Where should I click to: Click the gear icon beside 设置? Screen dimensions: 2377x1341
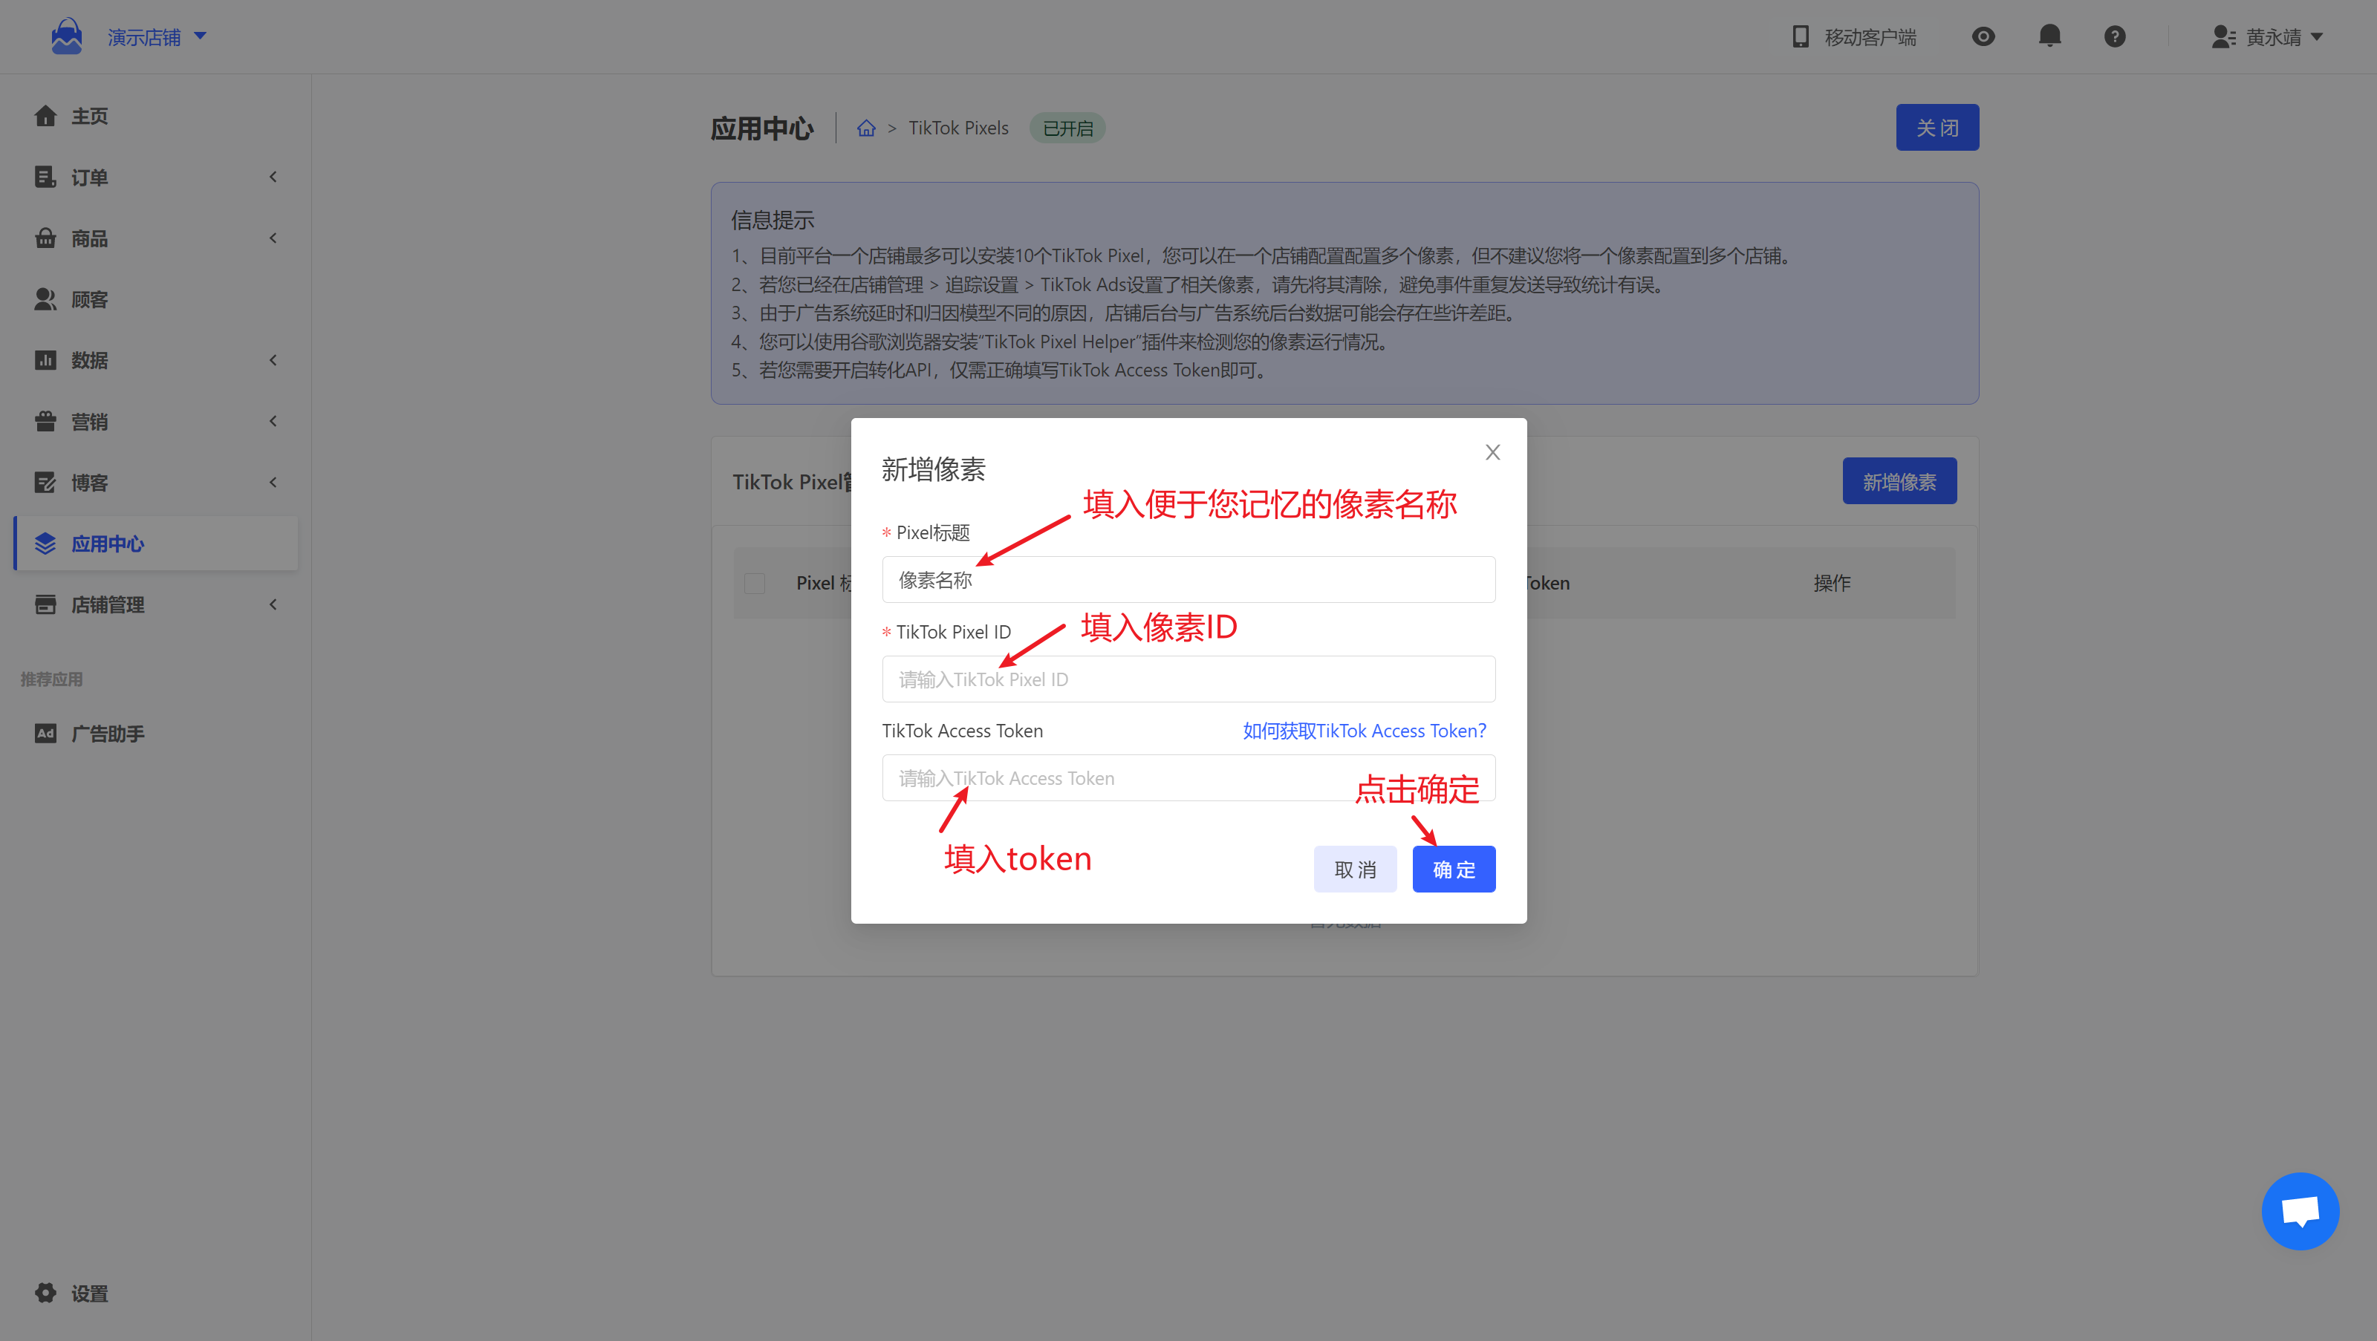[45, 1293]
